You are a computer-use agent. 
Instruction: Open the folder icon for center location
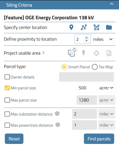[x=109, y=27]
